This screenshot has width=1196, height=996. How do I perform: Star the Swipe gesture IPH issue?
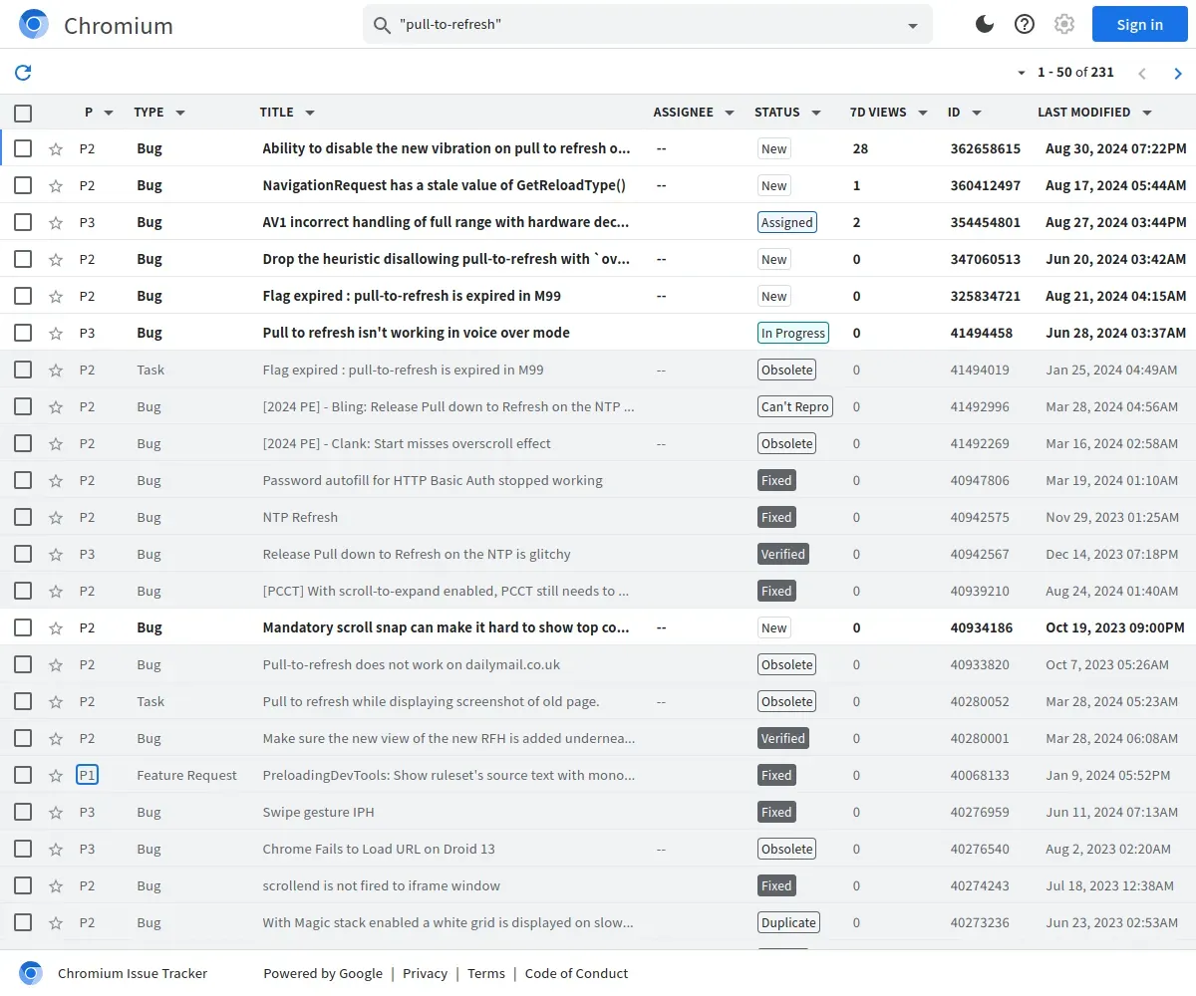pyautogui.click(x=56, y=813)
